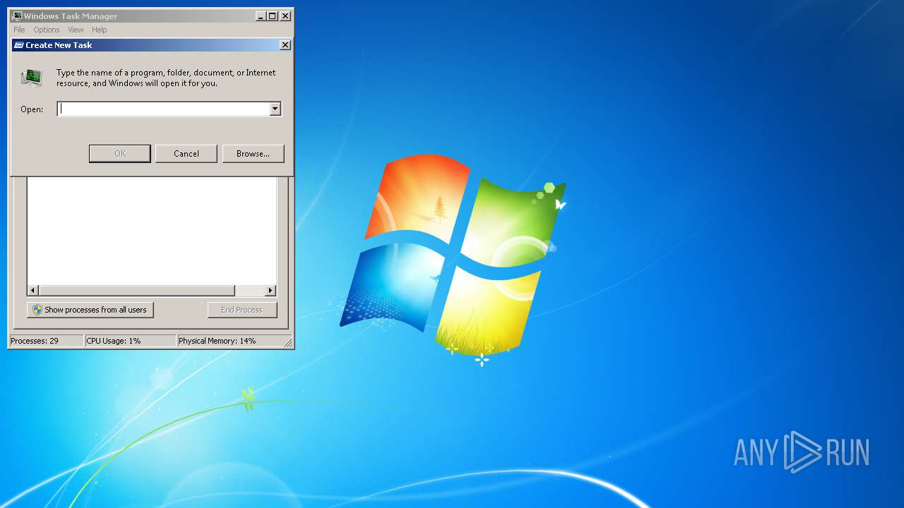The height and width of the screenshot is (508, 904).
Task: Click the horizontal scrollbar right arrow
Action: tap(270, 291)
